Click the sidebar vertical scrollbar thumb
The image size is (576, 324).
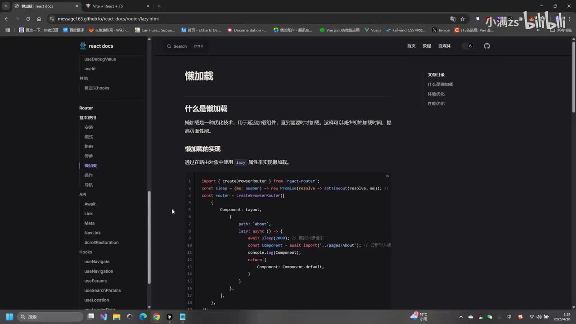tap(149, 237)
